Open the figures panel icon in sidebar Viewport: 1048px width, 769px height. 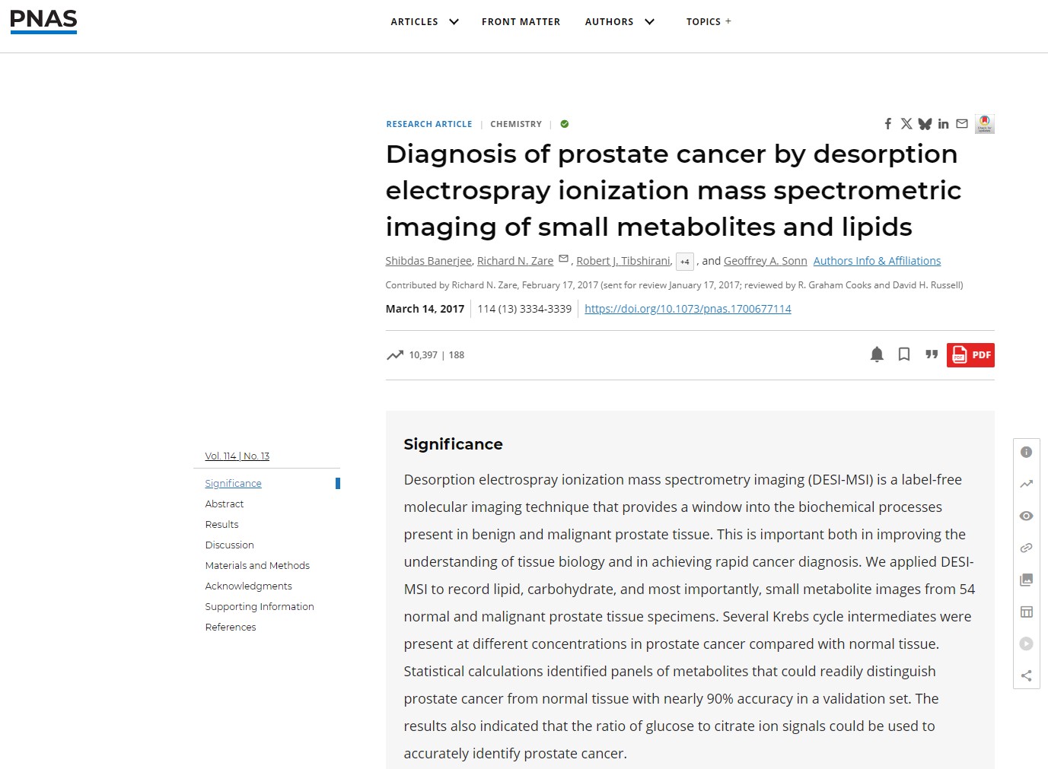click(x=1026, y=580)
